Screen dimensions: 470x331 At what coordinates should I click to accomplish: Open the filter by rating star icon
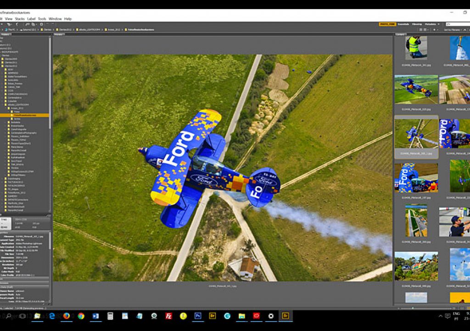(435, 30)
